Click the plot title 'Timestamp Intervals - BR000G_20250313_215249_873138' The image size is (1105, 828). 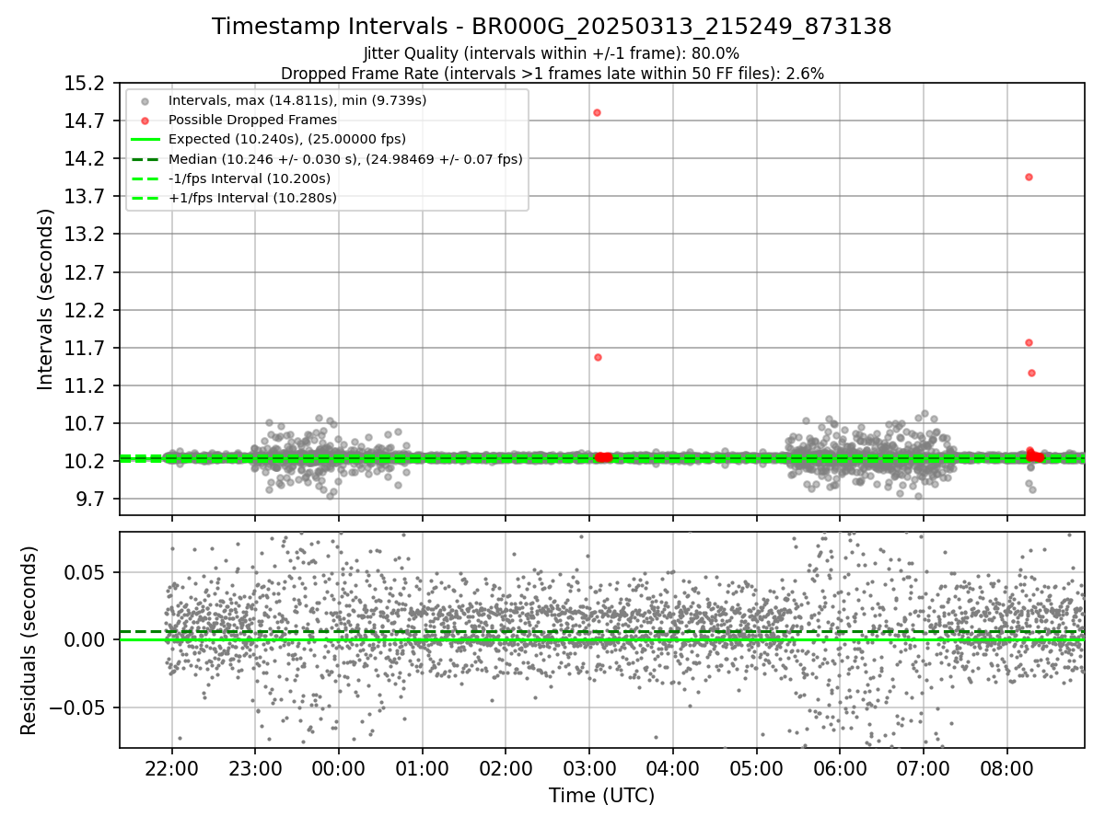coord(552,27)
